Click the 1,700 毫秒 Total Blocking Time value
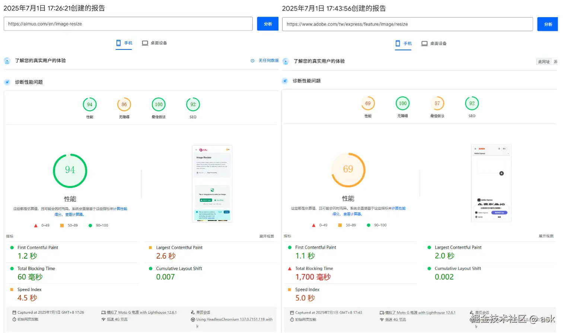This screenshot has width=564, height=333. point(313,277)
